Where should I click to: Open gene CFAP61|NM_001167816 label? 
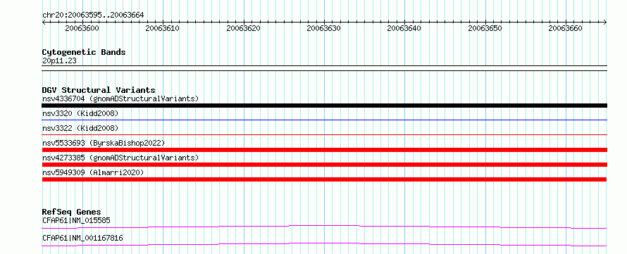click(82, 238)
